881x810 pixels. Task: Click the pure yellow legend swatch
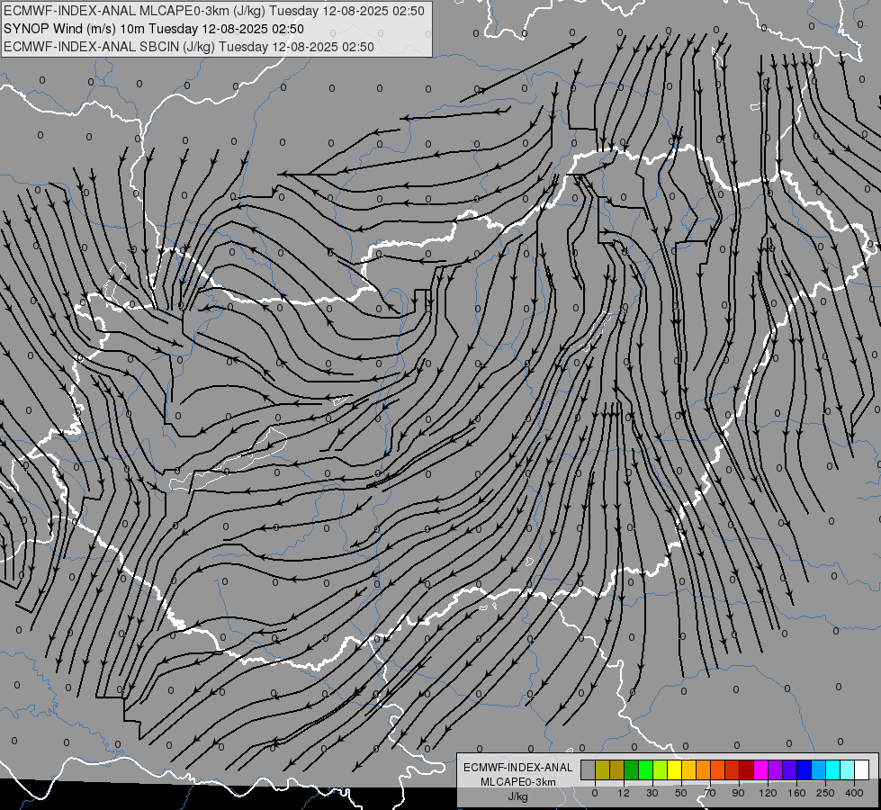point(675,769)
